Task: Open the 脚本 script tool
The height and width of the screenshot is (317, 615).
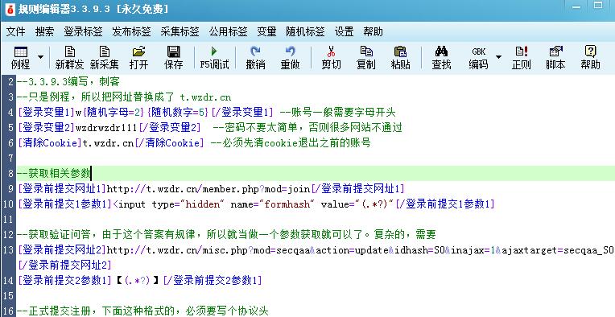Action: (555, 58)
